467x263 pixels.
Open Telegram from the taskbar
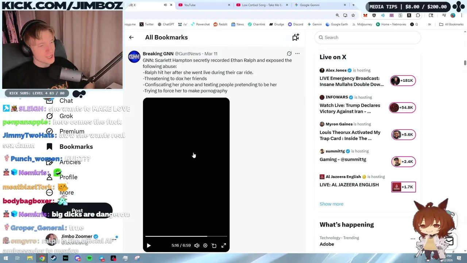point(102,258)
